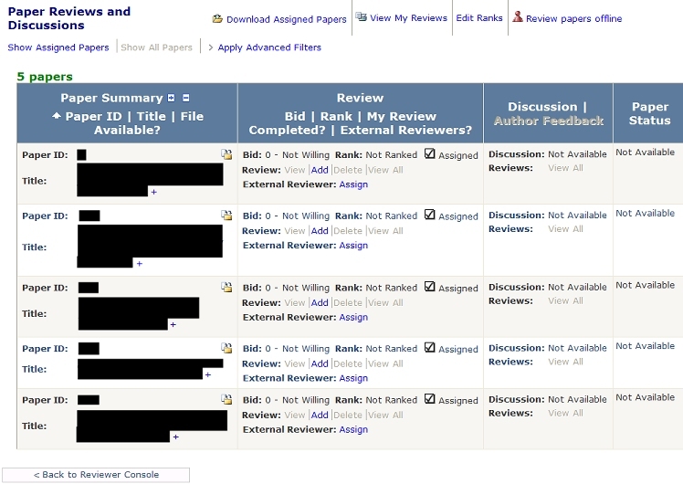Expand all paper summaries with plus button

(171, 99)
